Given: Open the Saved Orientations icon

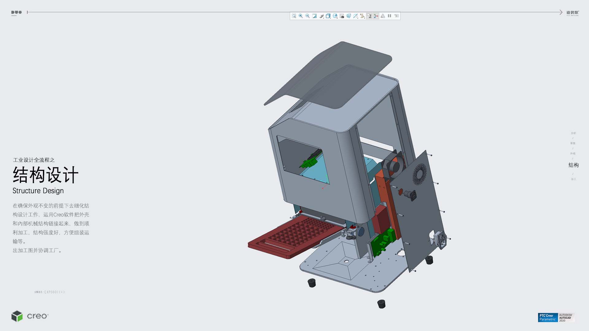Looking at the screenshot, I should pos(335,16).
